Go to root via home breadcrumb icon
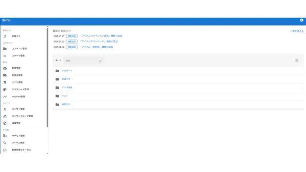Image resolution: width=306 pixels, height=172 pixels. 56,60
